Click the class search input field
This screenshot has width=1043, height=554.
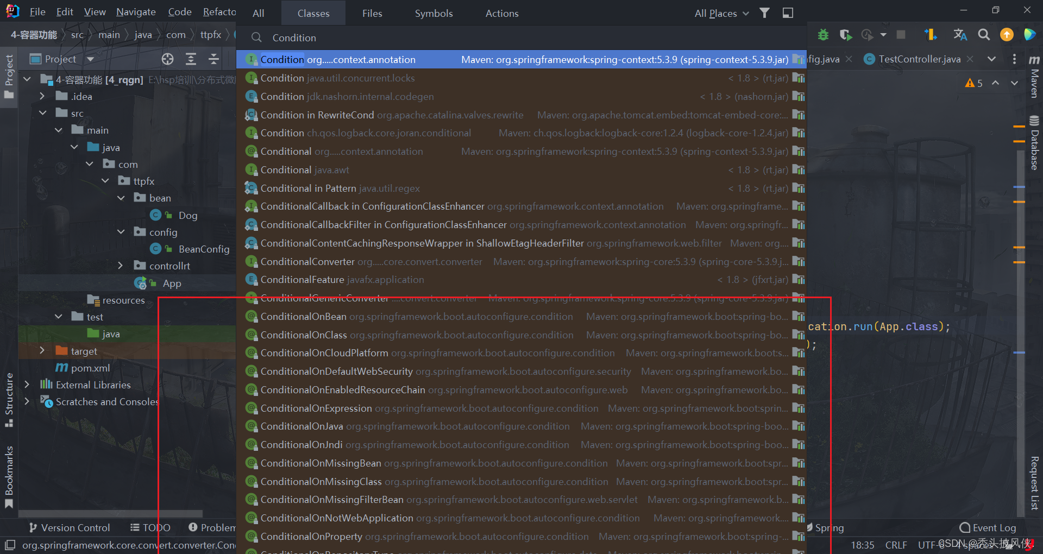521,37
